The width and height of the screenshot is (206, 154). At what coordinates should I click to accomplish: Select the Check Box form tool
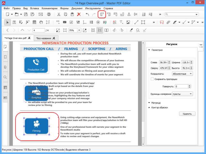click(71, 22)
